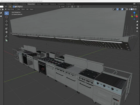Click the bright green negative-Y axis dot on gizmo

pyautogui.click(x=132, y=16)
